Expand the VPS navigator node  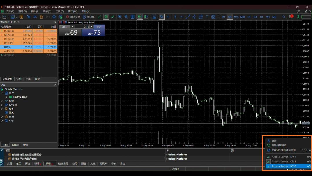coord(2,121)
